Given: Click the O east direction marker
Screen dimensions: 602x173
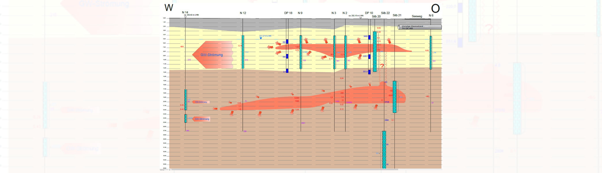Looking at the screenshot, I should [435, 8].
